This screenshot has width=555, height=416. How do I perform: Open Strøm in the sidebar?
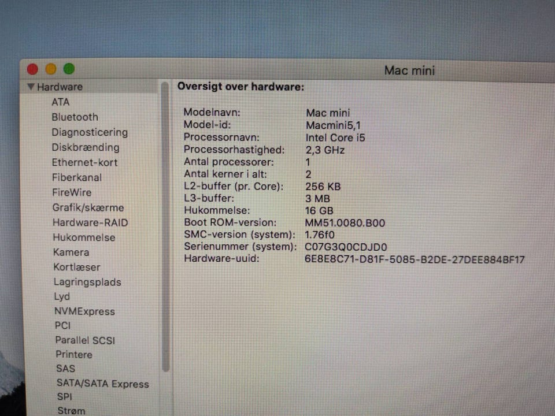pyautogui.click(x=71, y=411)
